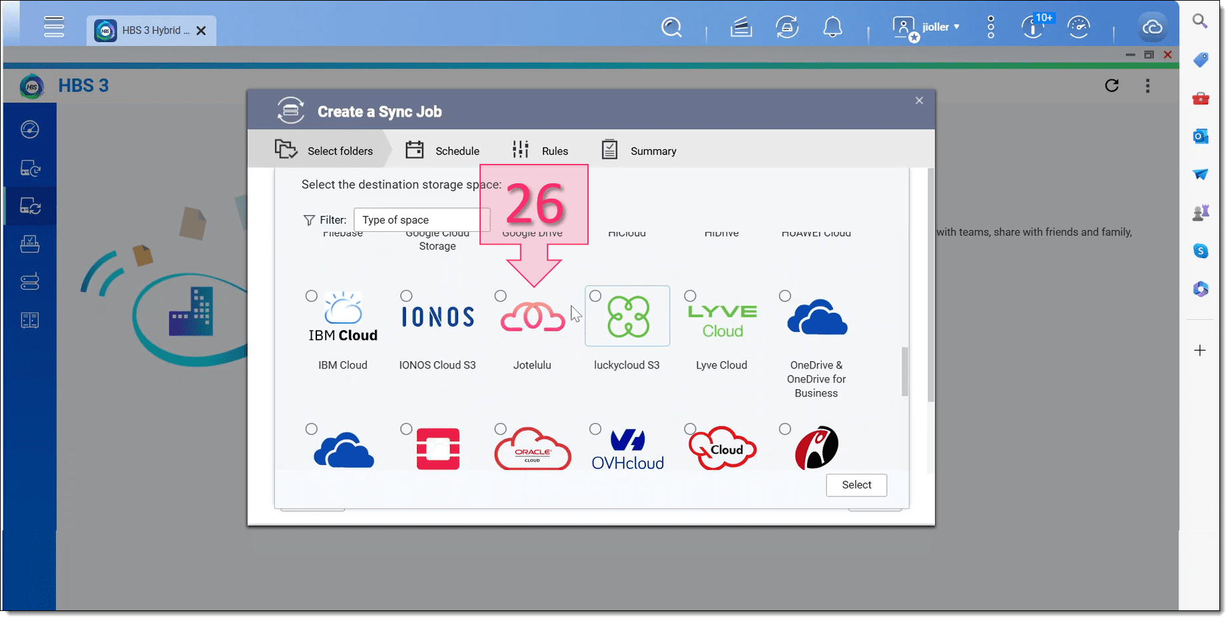1230x621 pixels.
Task: Open Logs book icon in HBS sidebar
Action: coord(30,320)
